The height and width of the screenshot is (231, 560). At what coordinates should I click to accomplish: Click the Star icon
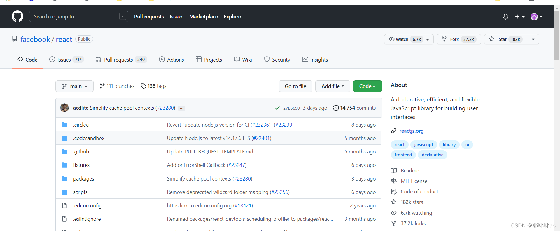tap(492, 39)
